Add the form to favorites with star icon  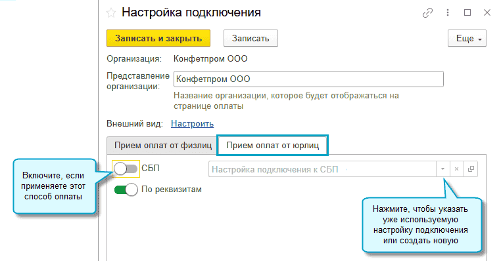(111, 13)
